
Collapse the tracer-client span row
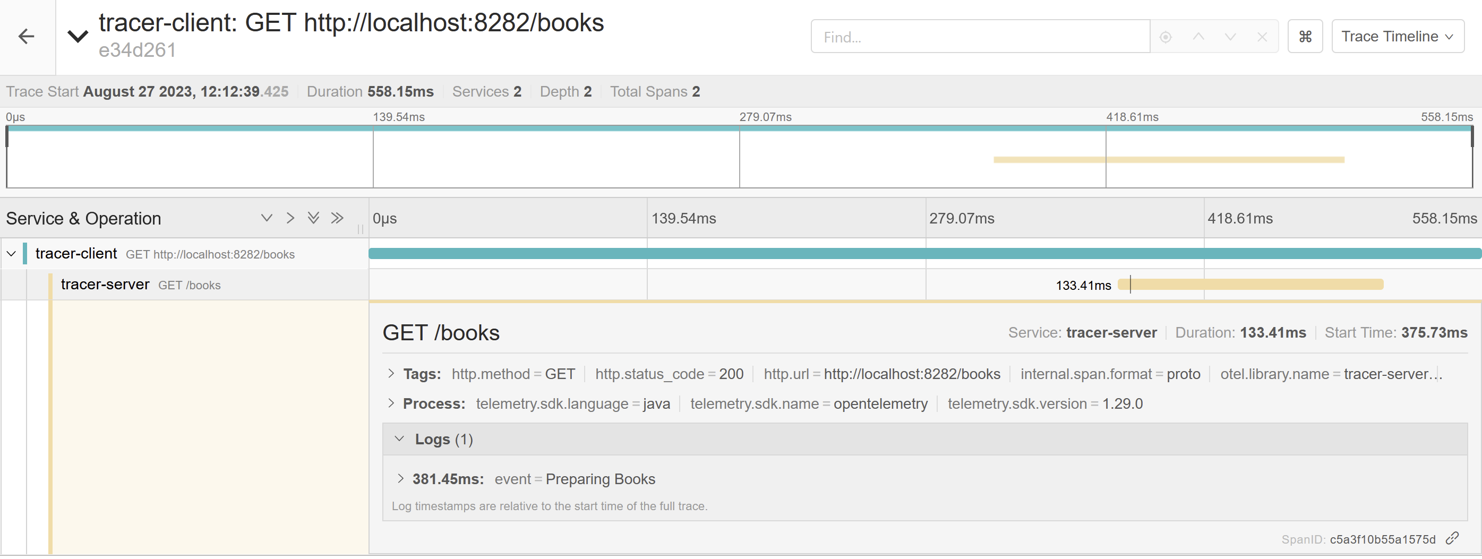point(11,254)
